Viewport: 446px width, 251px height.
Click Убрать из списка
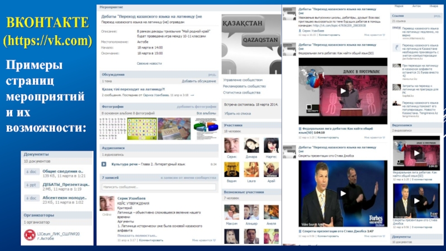point(237,114)
